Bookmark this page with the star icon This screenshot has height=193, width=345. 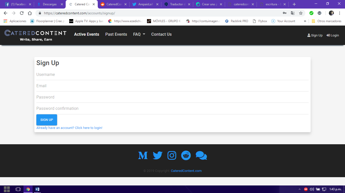pos(301,13)
